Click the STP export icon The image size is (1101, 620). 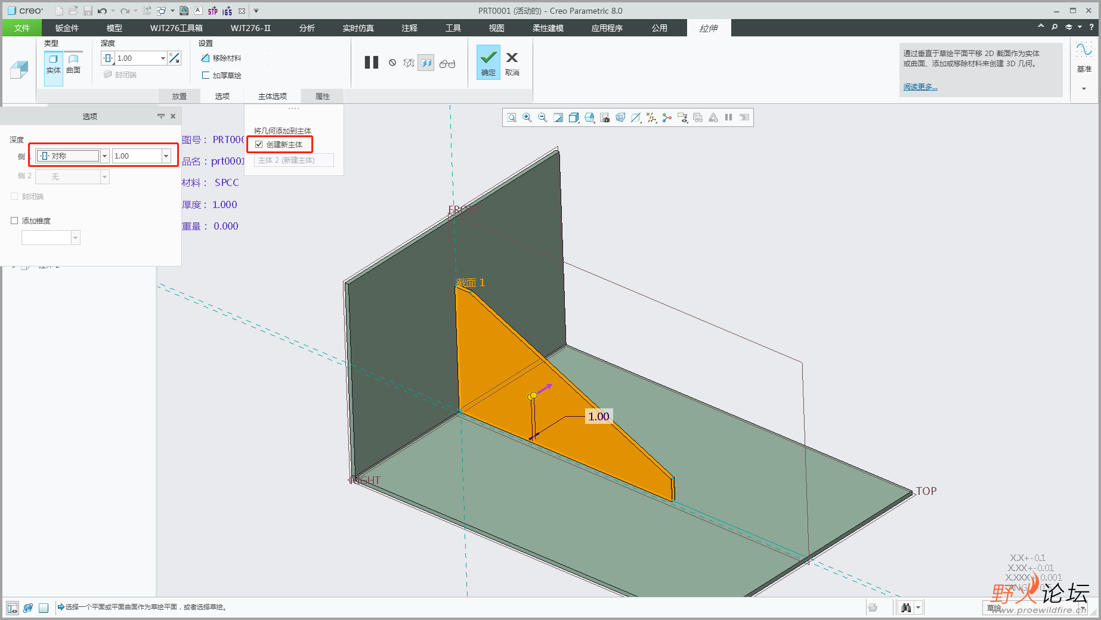(213, 11)
